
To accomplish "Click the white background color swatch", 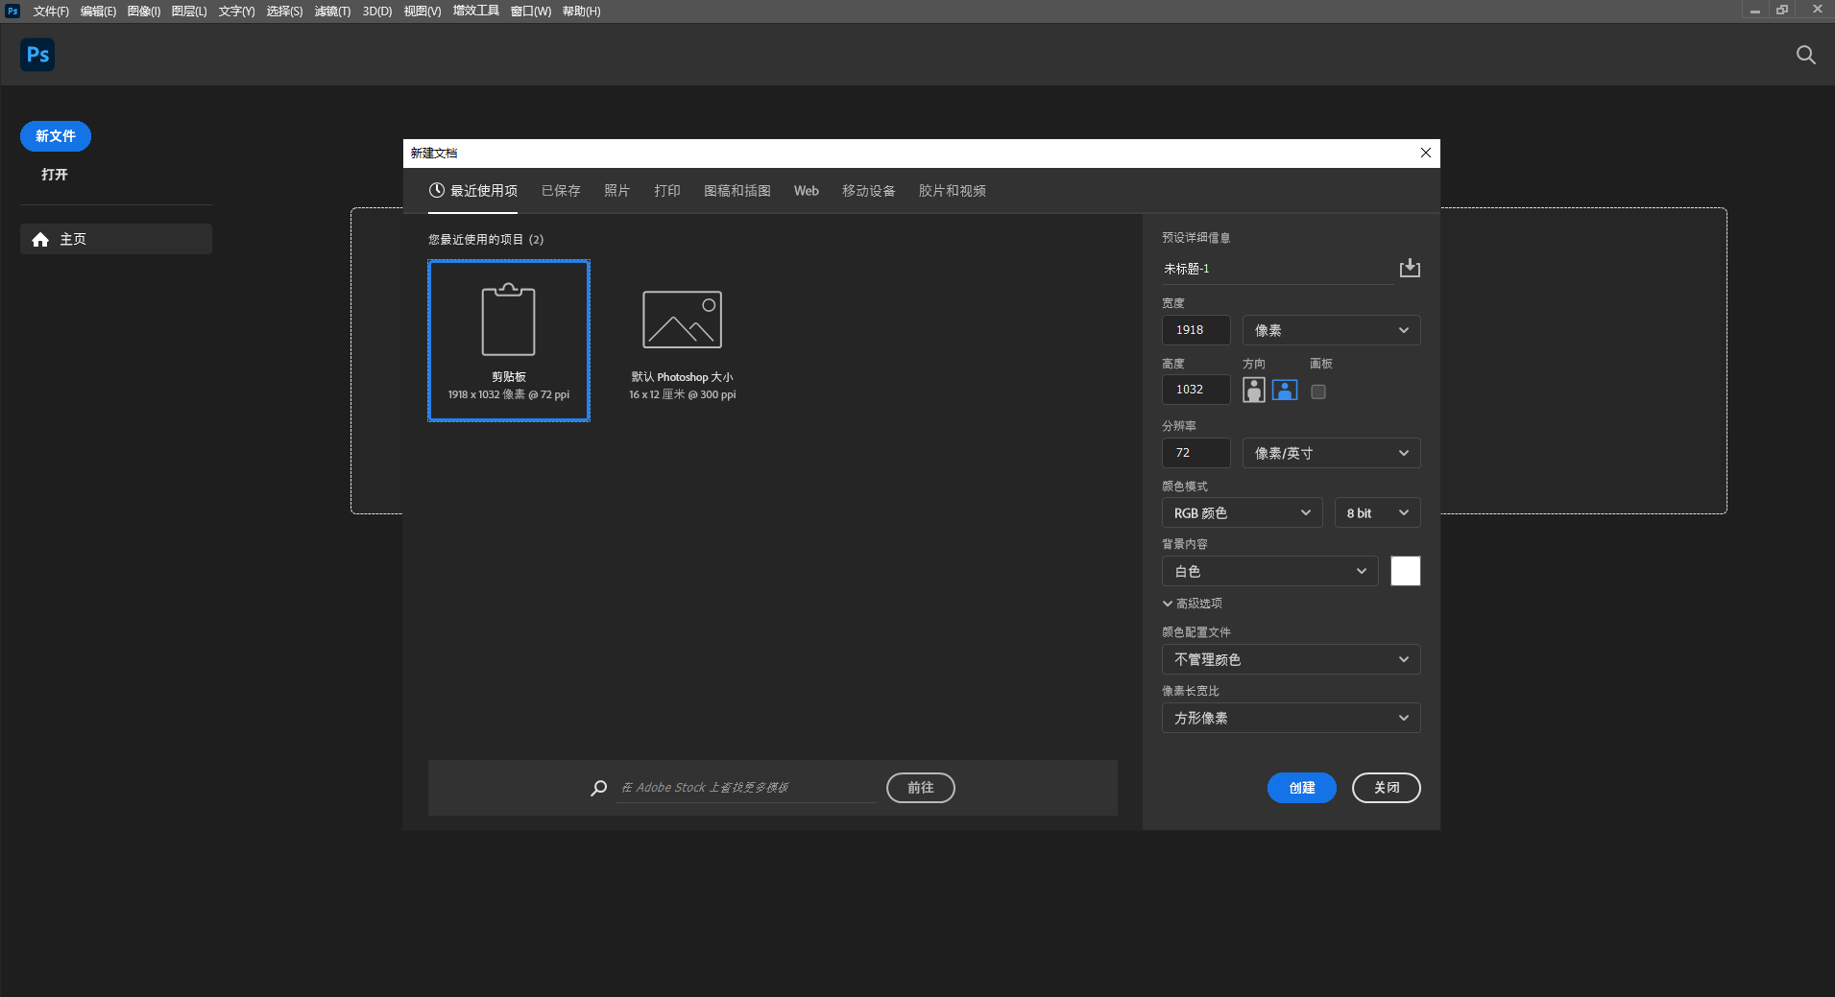I will 1404,570.
